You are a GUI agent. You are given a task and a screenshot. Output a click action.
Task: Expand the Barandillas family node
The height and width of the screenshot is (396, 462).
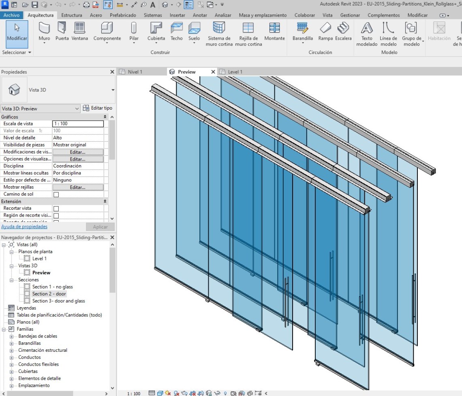[x=12, y=343]
